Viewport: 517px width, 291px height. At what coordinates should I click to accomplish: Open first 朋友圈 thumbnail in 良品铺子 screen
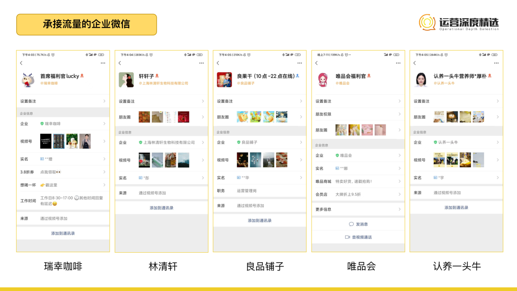coord(242,117)
